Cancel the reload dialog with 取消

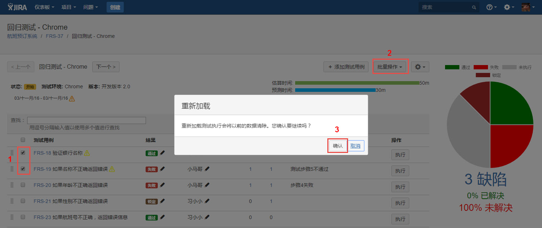(x=356, y=146)
